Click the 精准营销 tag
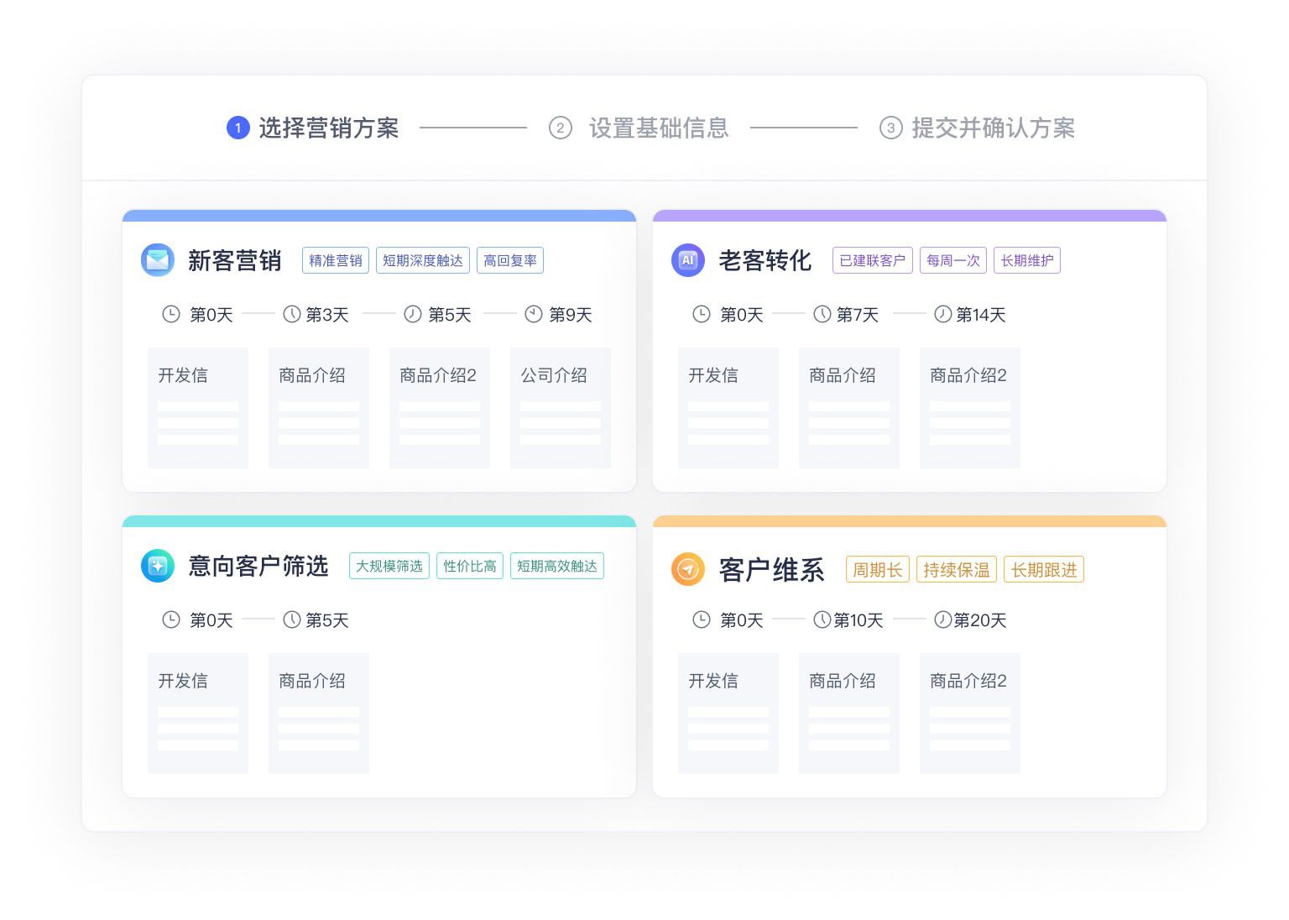1289x920 pixels. pos(335,260)
